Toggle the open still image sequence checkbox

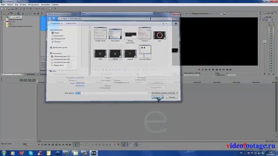(x=113, y=81)
